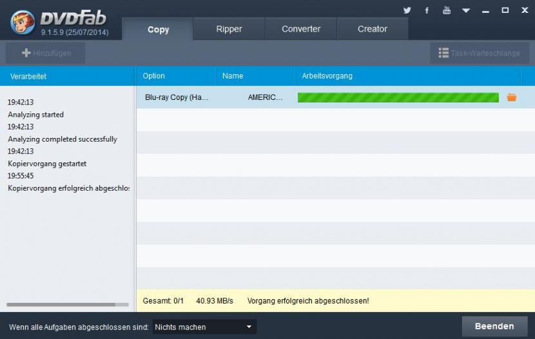Screen dimensions: 535x339
Task: Open the Task-Warteschlange queue
Action: pos(480,53)
